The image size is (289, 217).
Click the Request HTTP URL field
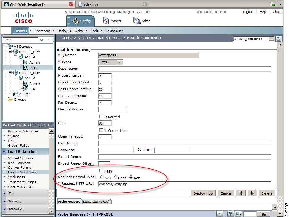pos(185,184)
